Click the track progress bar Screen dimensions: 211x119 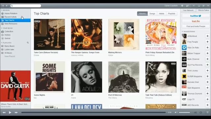(x=94, y=112)
